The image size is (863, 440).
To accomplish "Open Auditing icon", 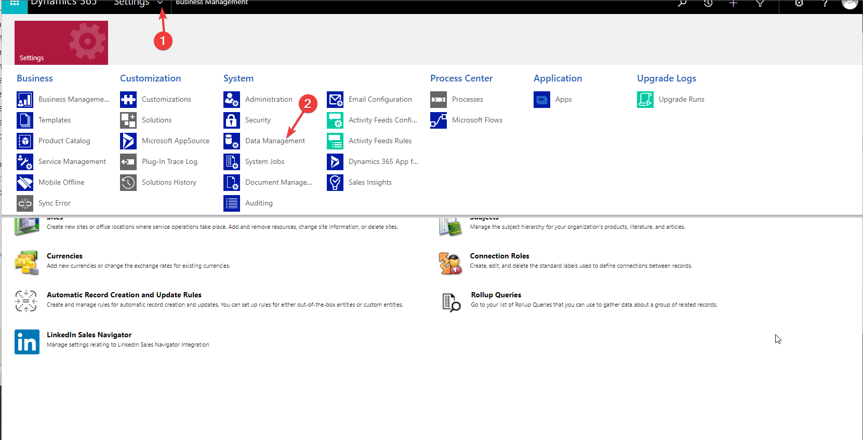I will [x=232, y=203].
